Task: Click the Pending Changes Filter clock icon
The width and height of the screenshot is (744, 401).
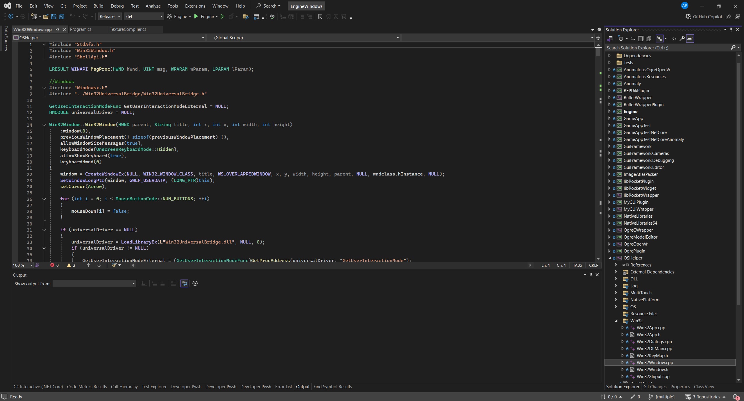Action: click(621, 38)
